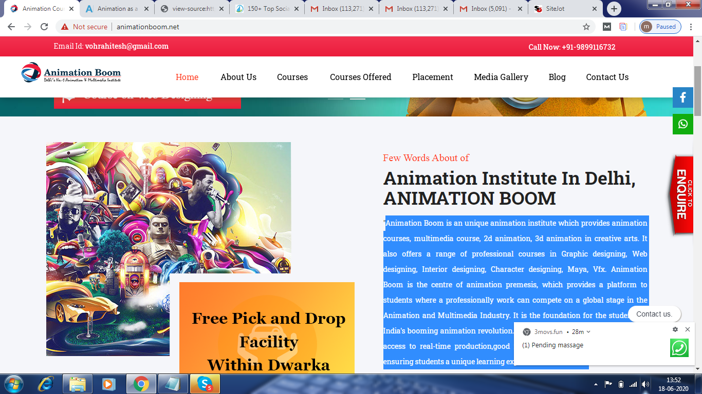The width and height of the screenshot is (702, 394).
Task: Reload the page with the refresh icon
Action: [44, 27]
